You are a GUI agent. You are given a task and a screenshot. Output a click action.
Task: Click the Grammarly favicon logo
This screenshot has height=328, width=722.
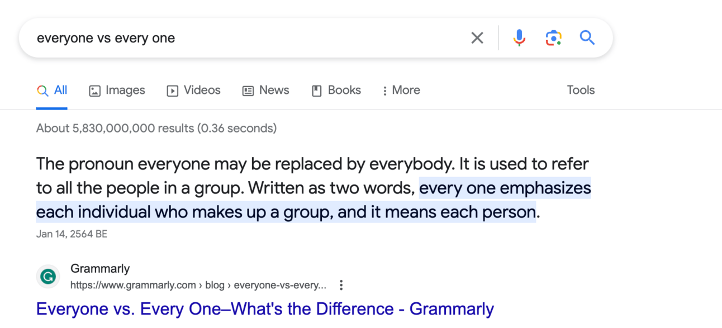click(49, 277)
